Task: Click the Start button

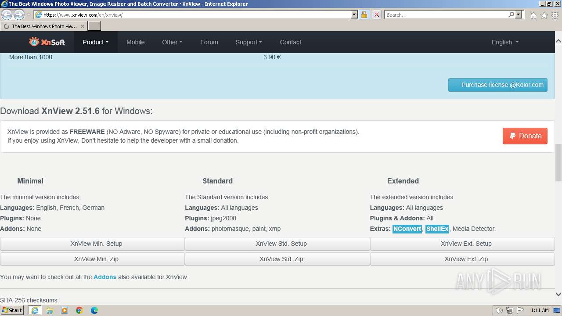Action: 12,310
